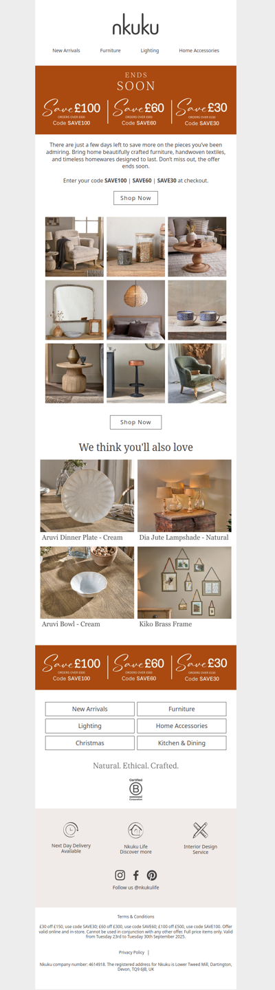Click the Interior Design Service pencil icon

tap(200, 830)
